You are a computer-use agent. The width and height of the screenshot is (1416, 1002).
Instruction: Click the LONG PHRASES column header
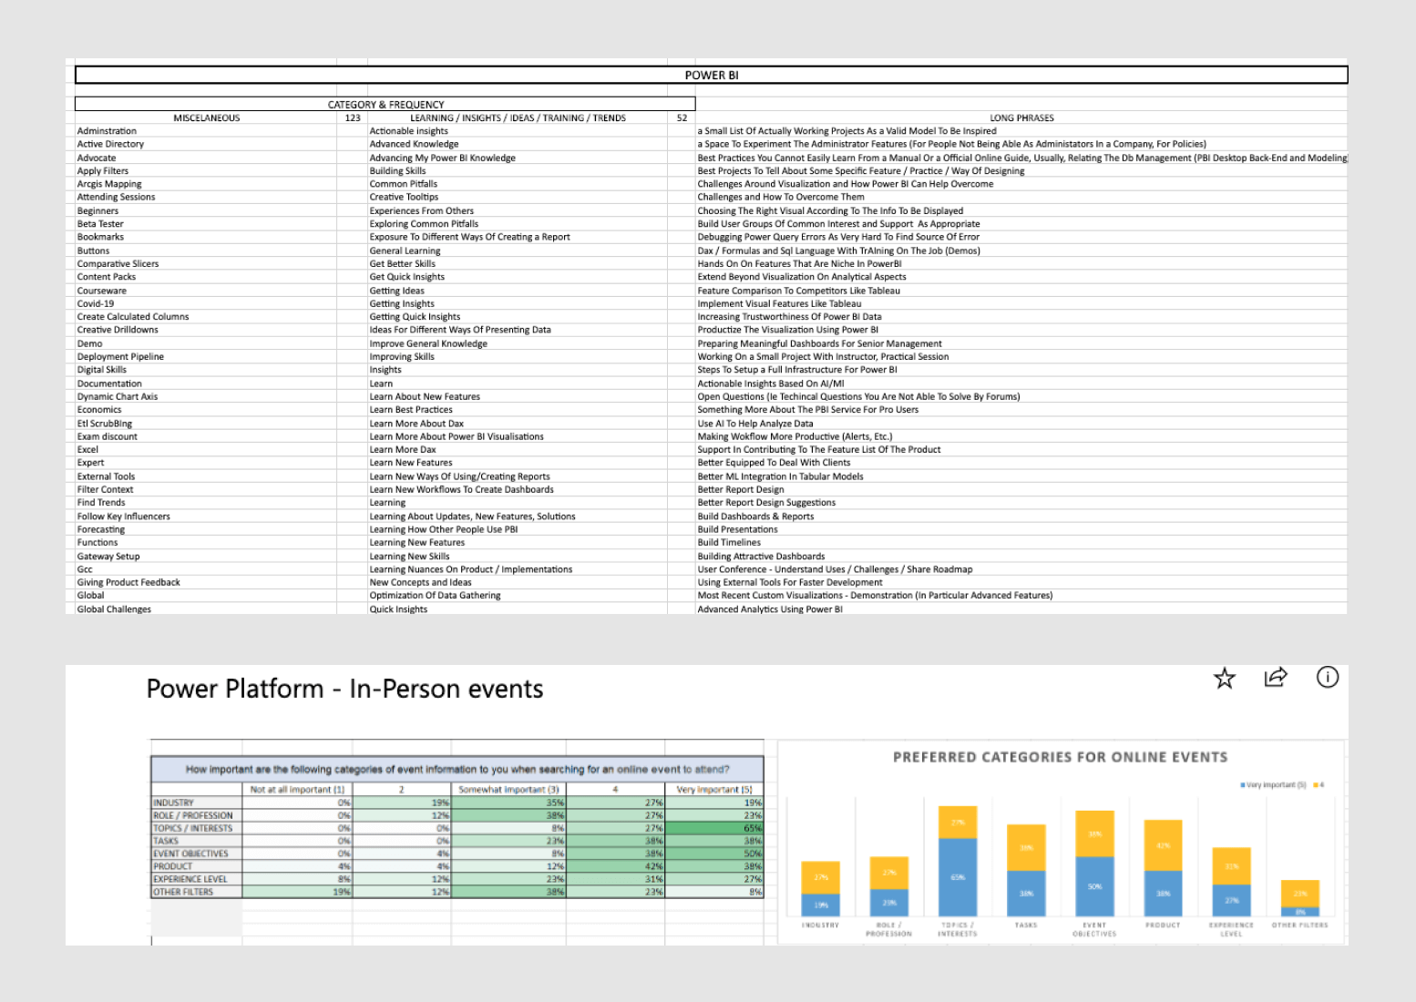click(1021, 118)
